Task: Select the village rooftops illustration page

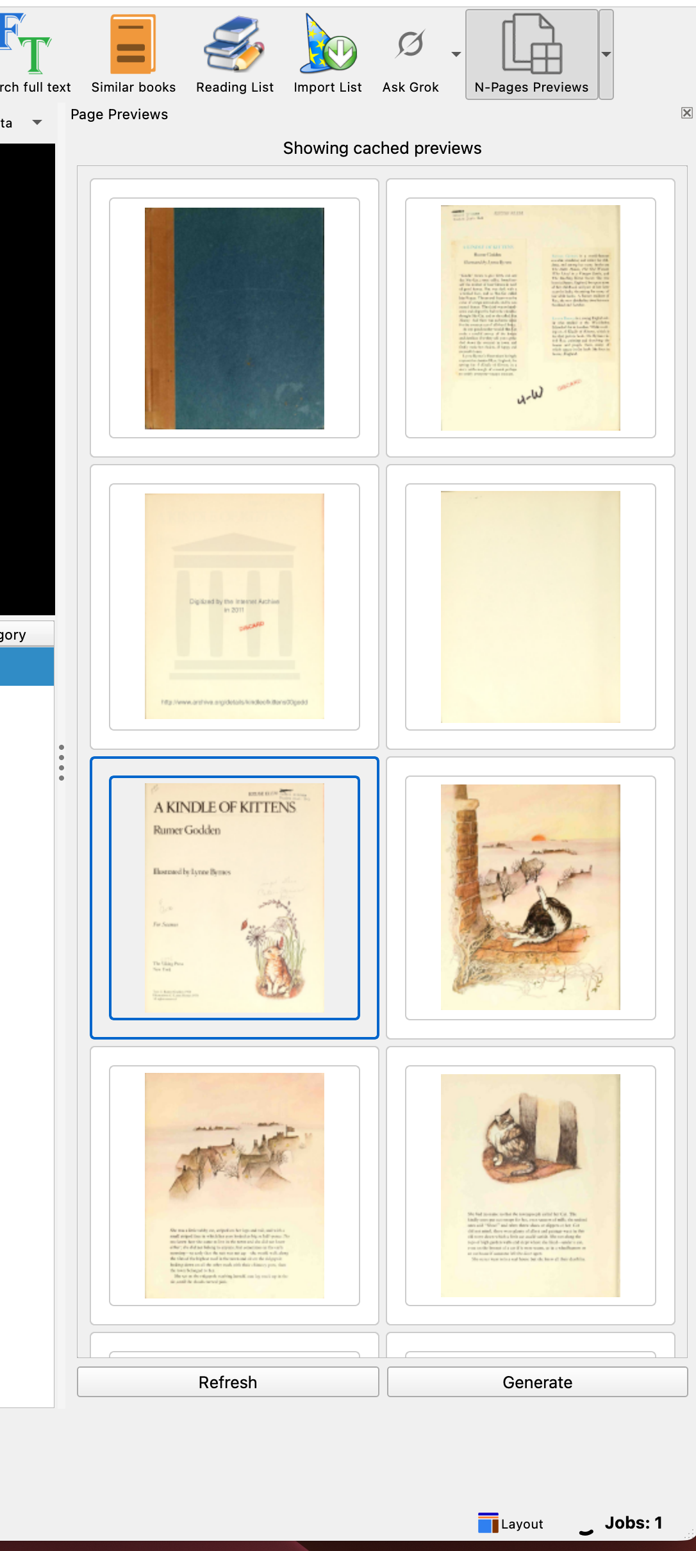Action: pyautogui.click(x=235, y=1186)
